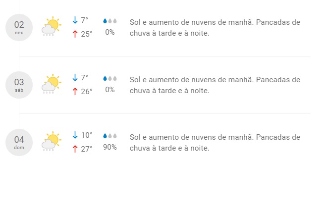This screenshot has width=329, height=219.
Task: Click the red up arrow beside 26°
Action: tap(75, 91)
